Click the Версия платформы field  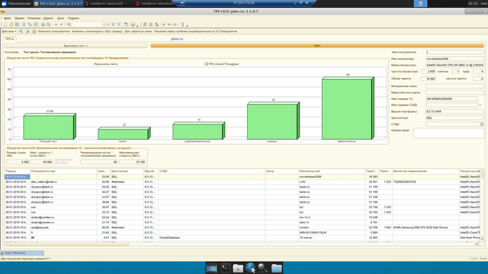point(454,111)
